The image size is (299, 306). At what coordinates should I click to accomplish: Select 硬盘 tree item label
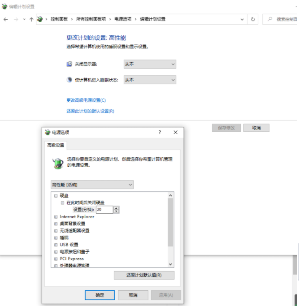64,195
